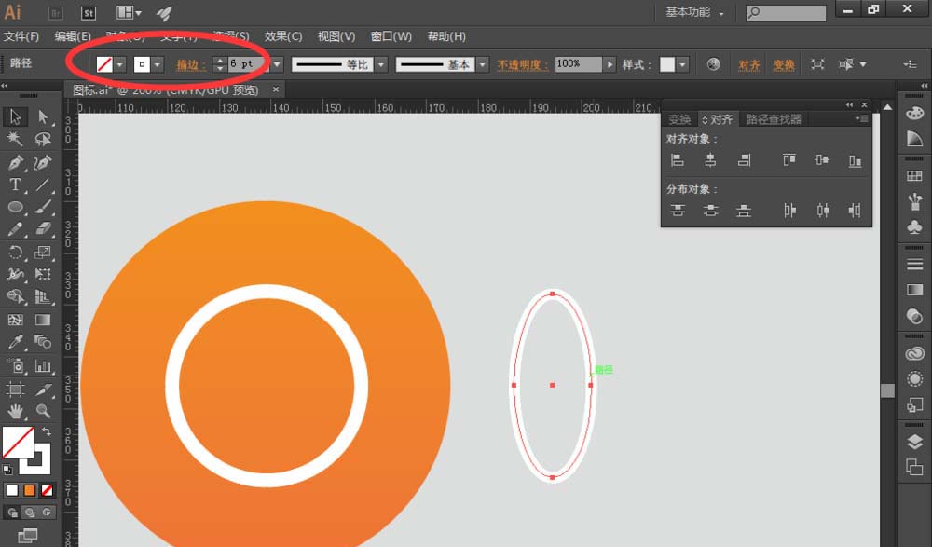The width and height of the screenshot is (932, 547).
Task: Select the Pen tool
Action: click(x=16, y=162)
